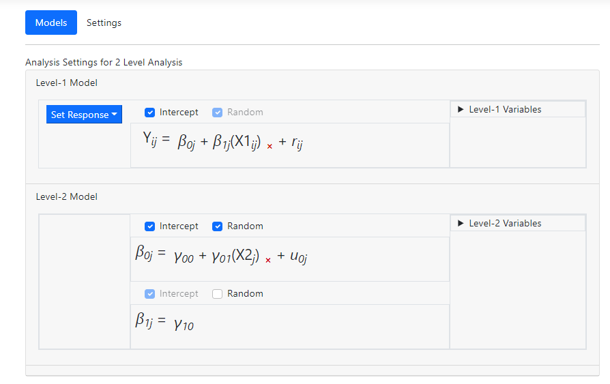Toggle the Level-1 Intercept checkbox

pyautogui.click(x=150, y=113)
